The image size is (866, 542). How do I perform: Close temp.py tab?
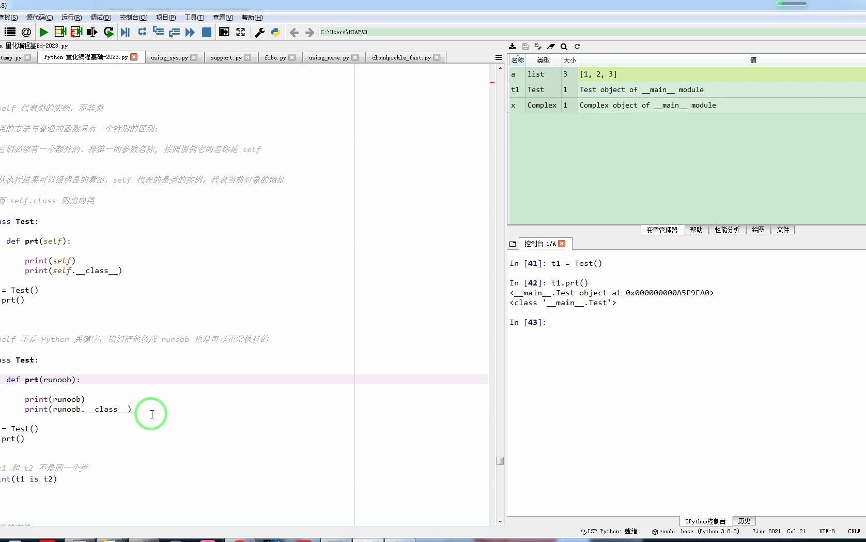(27, 57)
